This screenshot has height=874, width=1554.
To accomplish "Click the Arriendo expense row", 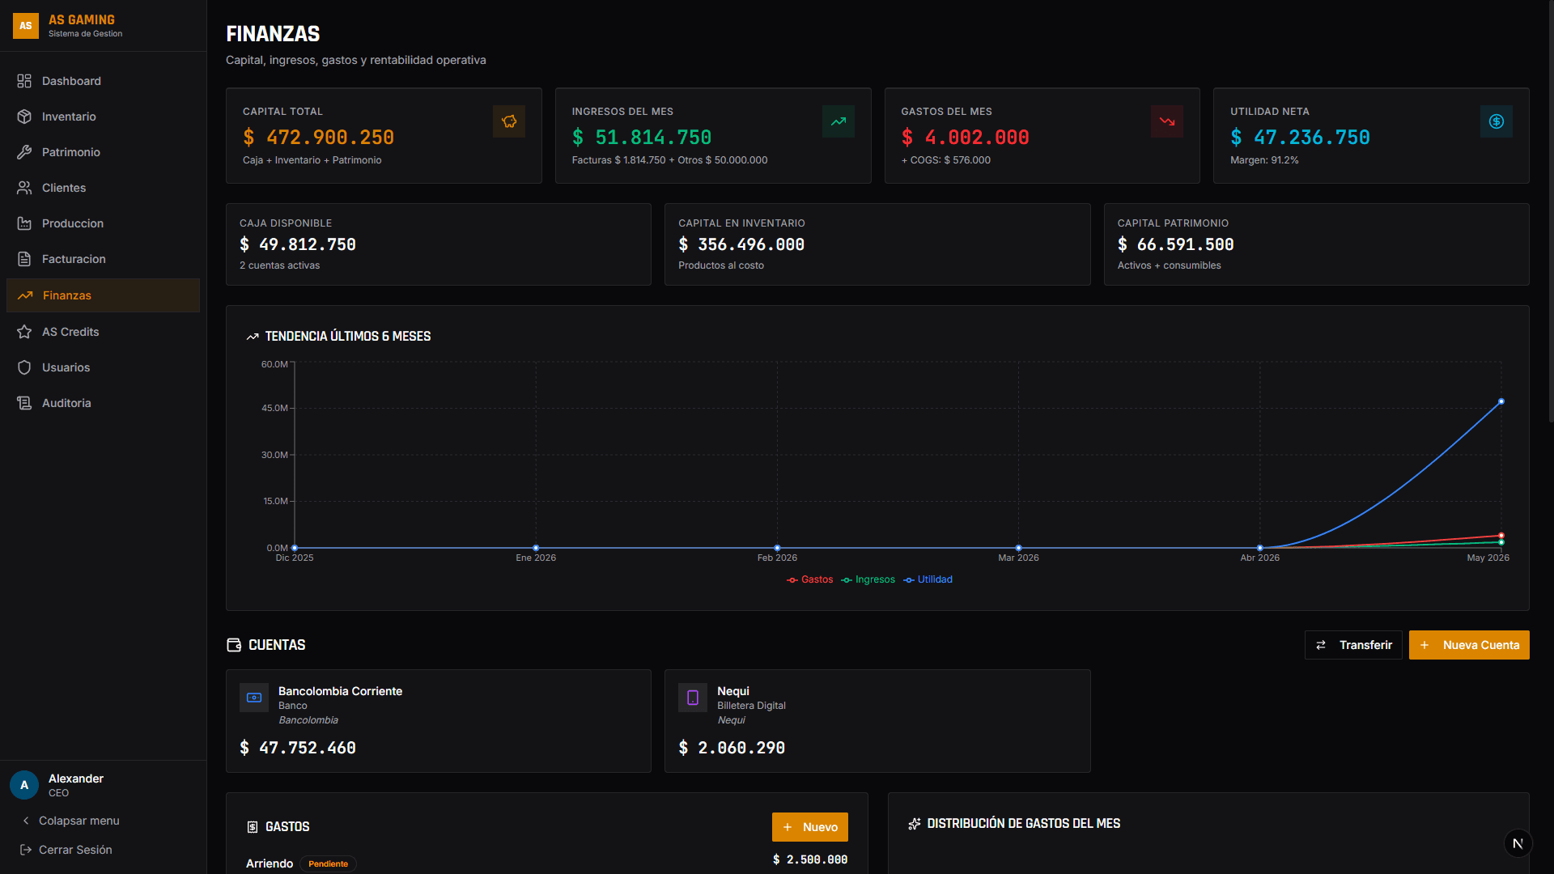I will [x=547, y=861].
